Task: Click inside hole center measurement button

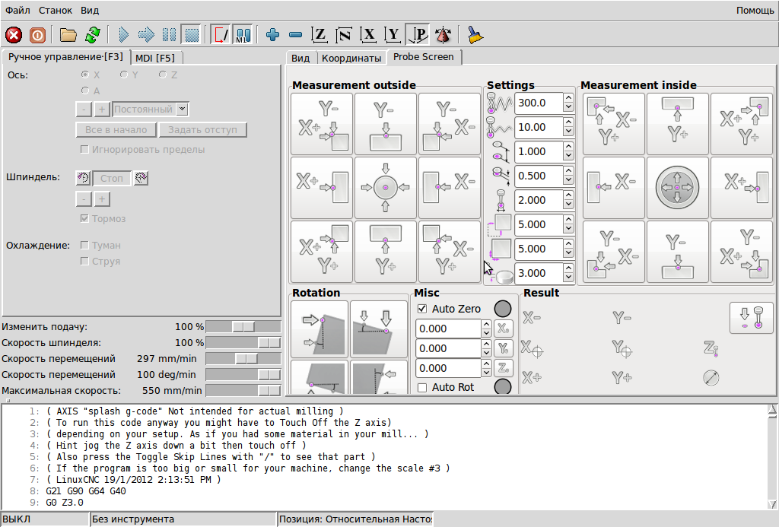Action: pyautogui.click(x=676, y=187)
